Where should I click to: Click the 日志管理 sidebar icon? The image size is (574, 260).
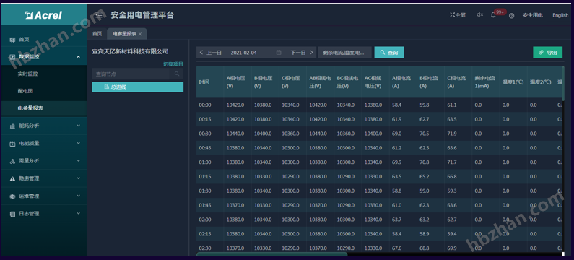12,214
